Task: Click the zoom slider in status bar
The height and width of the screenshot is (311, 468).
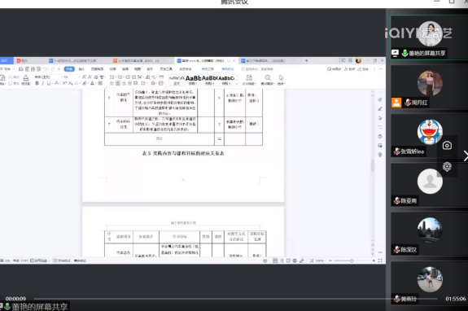Action: point(352,261)
